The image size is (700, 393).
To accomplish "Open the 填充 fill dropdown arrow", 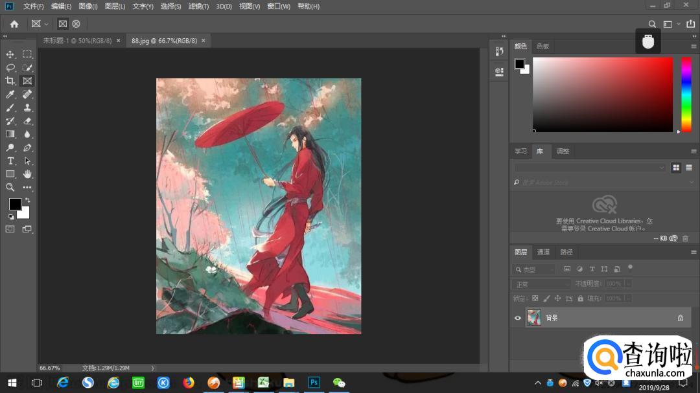I will coord(627,298).
